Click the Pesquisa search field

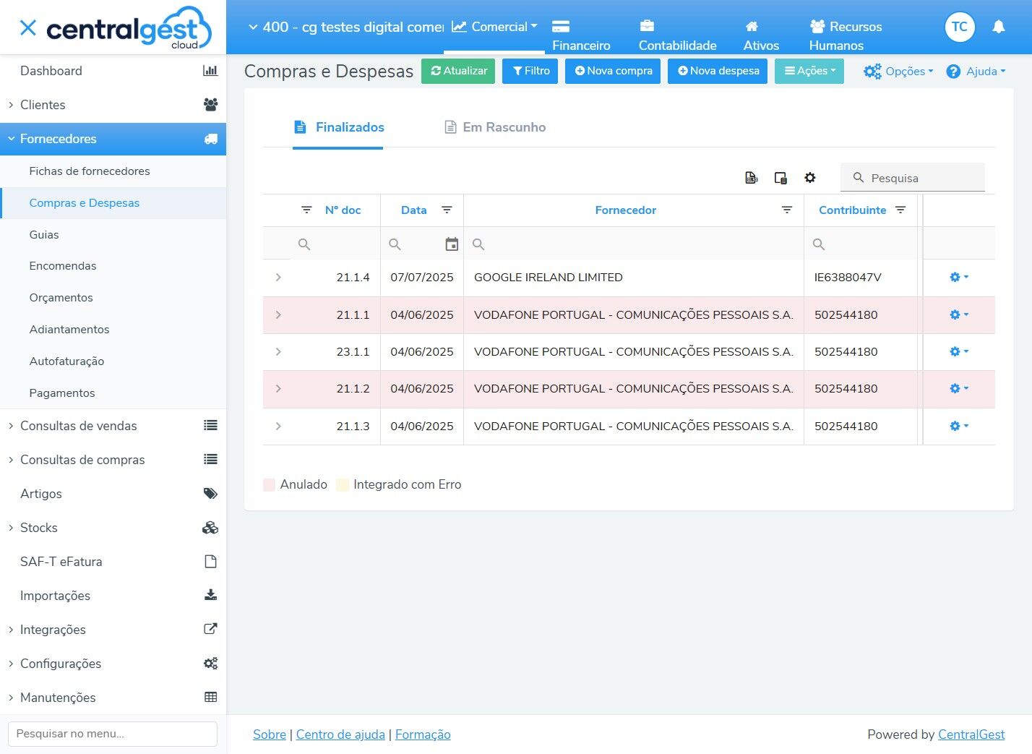point(913,178)
